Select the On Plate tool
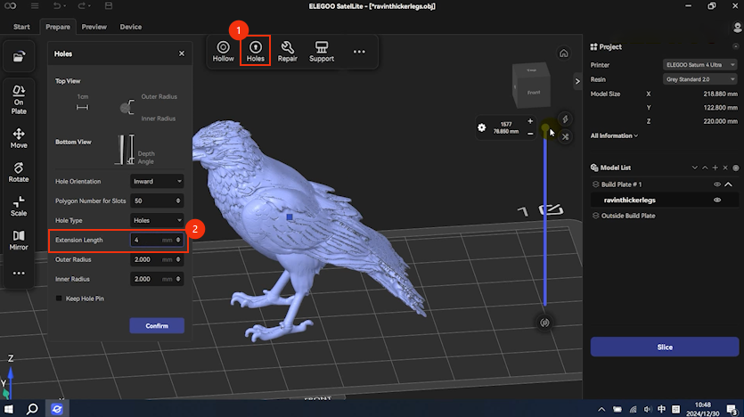Viewport: 744px width, 417px height. 19,100
